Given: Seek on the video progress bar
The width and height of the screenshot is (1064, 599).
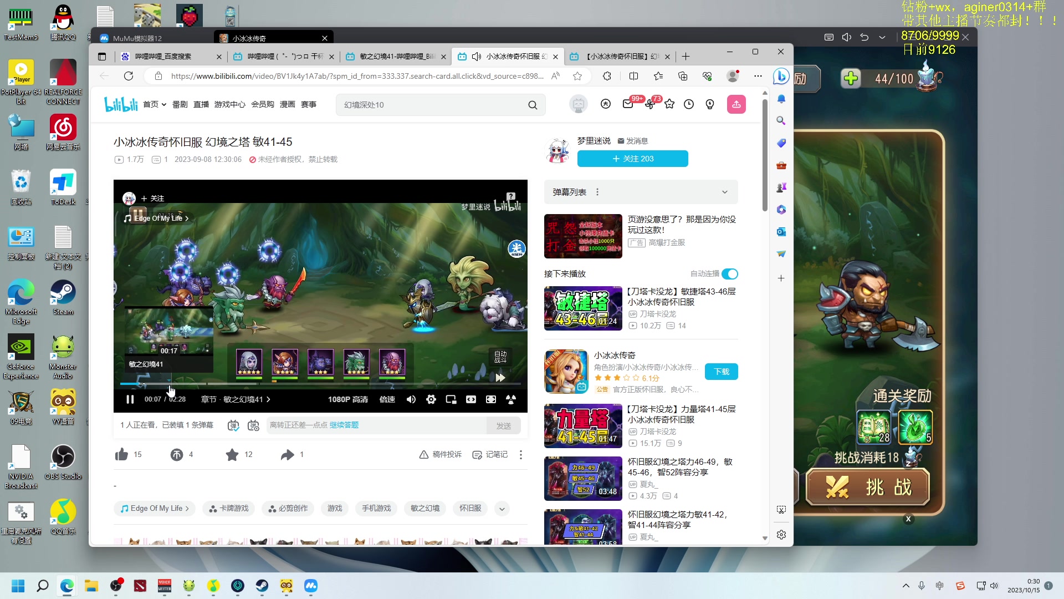Looking at the screenshot, I should (320, 384).
